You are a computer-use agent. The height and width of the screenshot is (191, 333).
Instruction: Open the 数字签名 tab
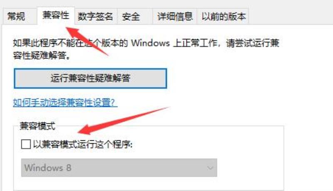tap(95, 17)
